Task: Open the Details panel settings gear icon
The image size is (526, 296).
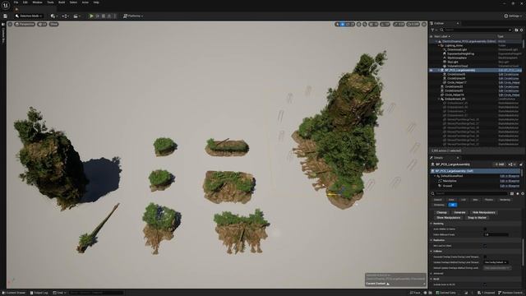Action: click(x=523, y=194)
